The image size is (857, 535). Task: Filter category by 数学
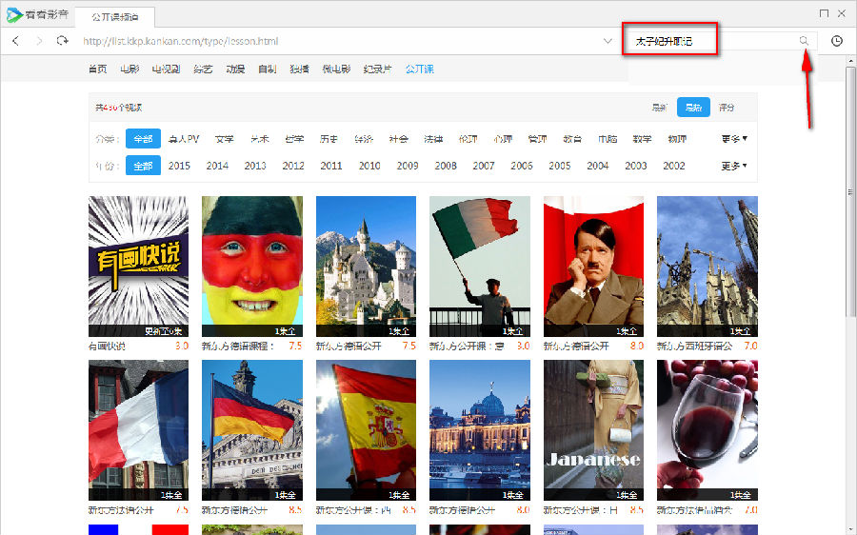pos(642,139)
